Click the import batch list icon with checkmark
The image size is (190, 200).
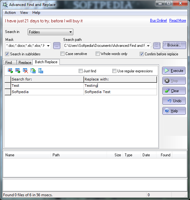click(33, 71)
